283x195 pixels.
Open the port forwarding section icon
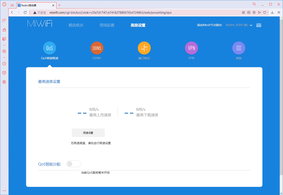144,48
